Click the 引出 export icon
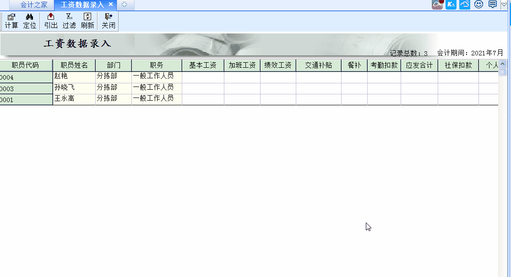 [50, 21]
